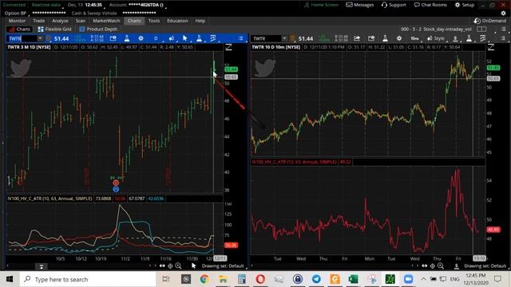
Task: Open the right chart hamburger menu
Action: (x=503, y=38)
